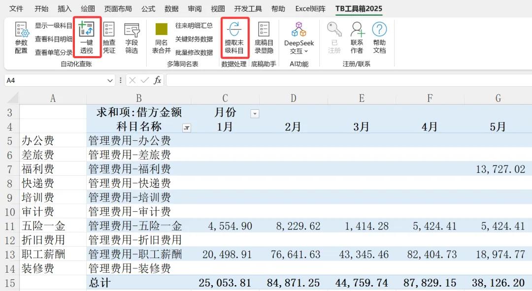Switch to the 开始 ribbon tab

(41, 8)
